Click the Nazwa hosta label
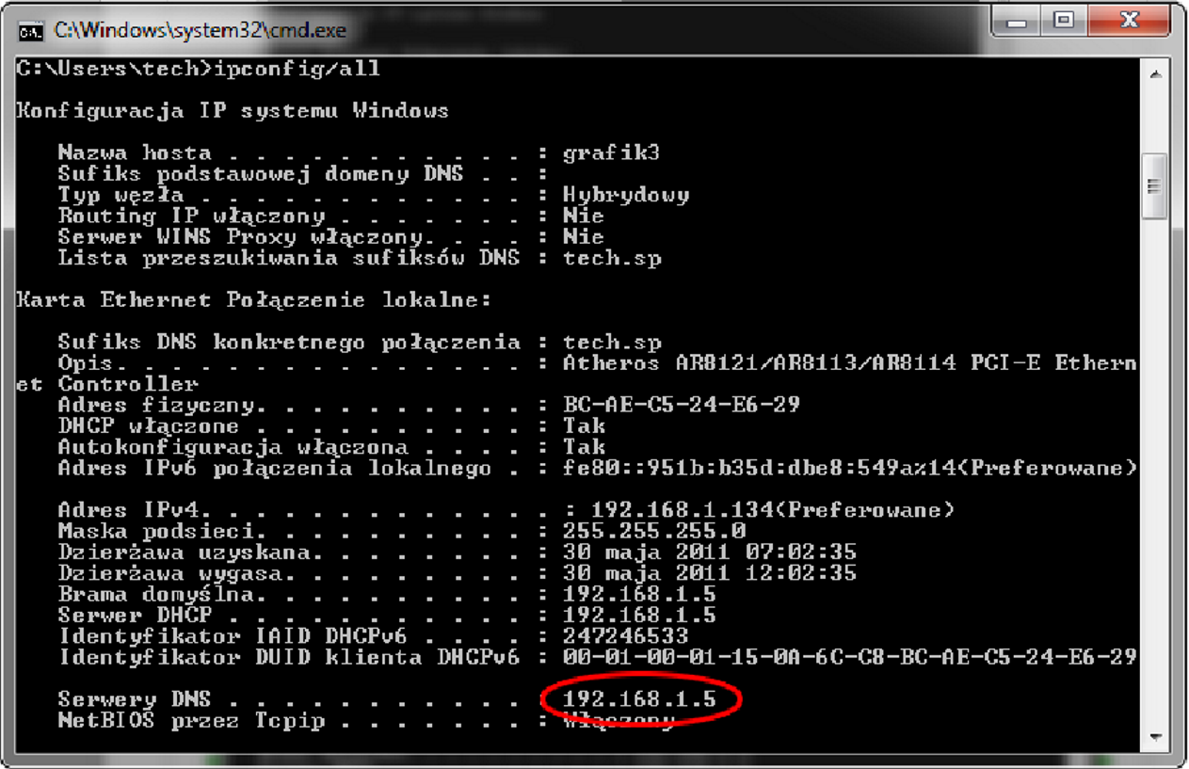The image size is (1189, 769). tap(135, 153)
